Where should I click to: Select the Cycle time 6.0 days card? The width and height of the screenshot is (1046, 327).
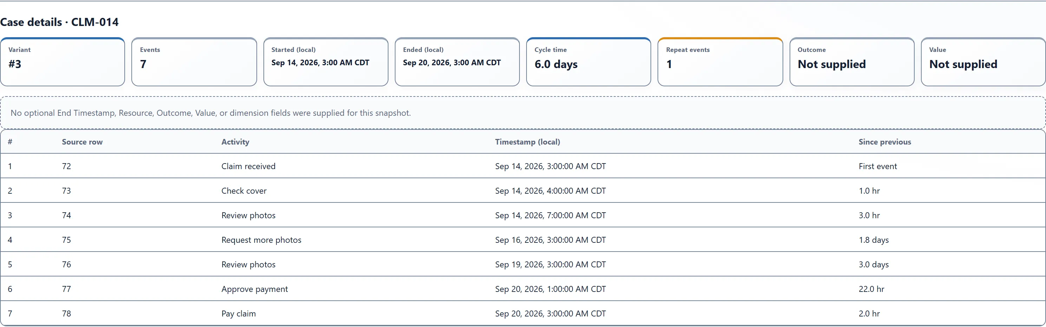pyautogui.click(x=589, y=62)
